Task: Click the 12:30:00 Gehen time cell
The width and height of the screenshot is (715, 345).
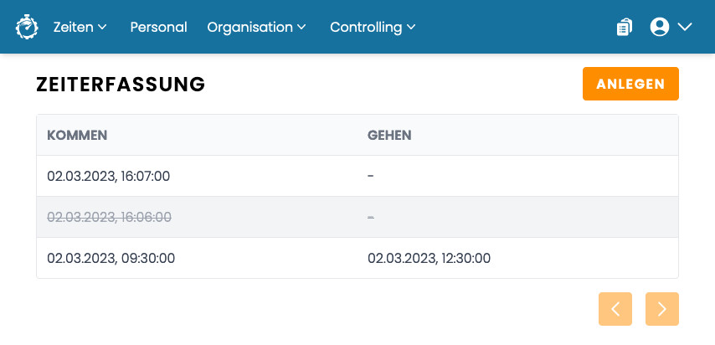Action: click(x=430, y=258)
